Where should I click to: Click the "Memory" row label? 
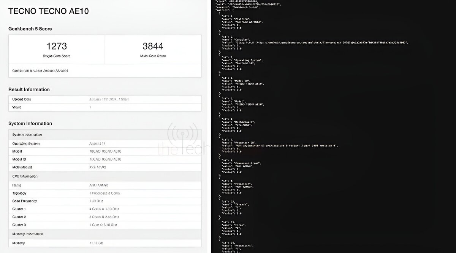pyautogui.click(x=19, y=243)
